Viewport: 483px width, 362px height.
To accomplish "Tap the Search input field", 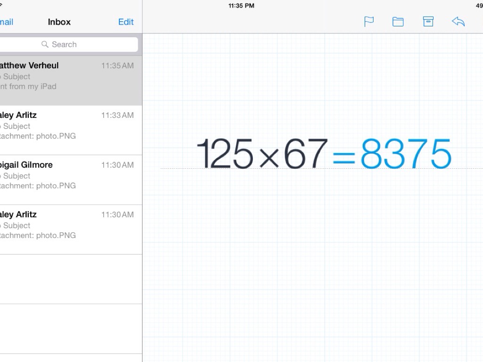I will click(x=71, y=44).
